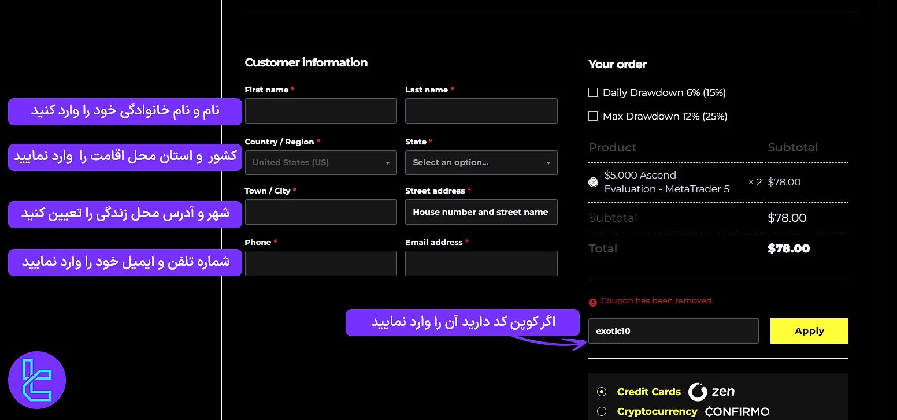This screenshot has height=420, width=897.
Task: Click the purple site logo in bottom-left corner
Action: pyautogui.click(x=37, y=380)
